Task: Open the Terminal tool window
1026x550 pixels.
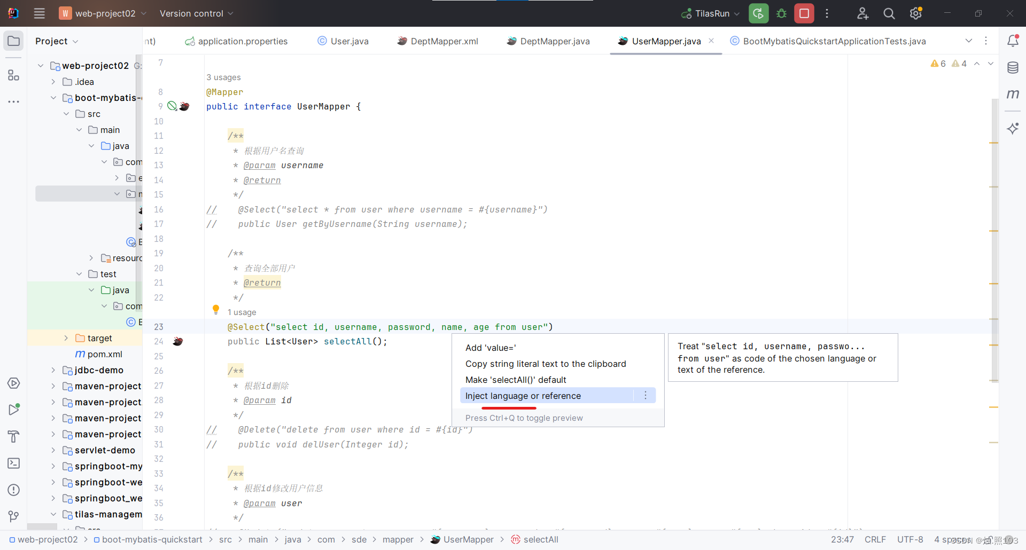Action: pos(13,463)
